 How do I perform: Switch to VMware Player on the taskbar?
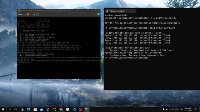click(x=54, y=109)
